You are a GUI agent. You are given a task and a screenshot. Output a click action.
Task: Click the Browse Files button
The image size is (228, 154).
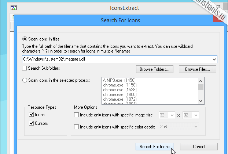198,69
